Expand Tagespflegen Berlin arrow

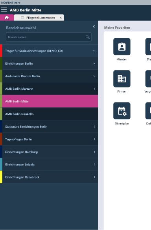tap(94, 139)
